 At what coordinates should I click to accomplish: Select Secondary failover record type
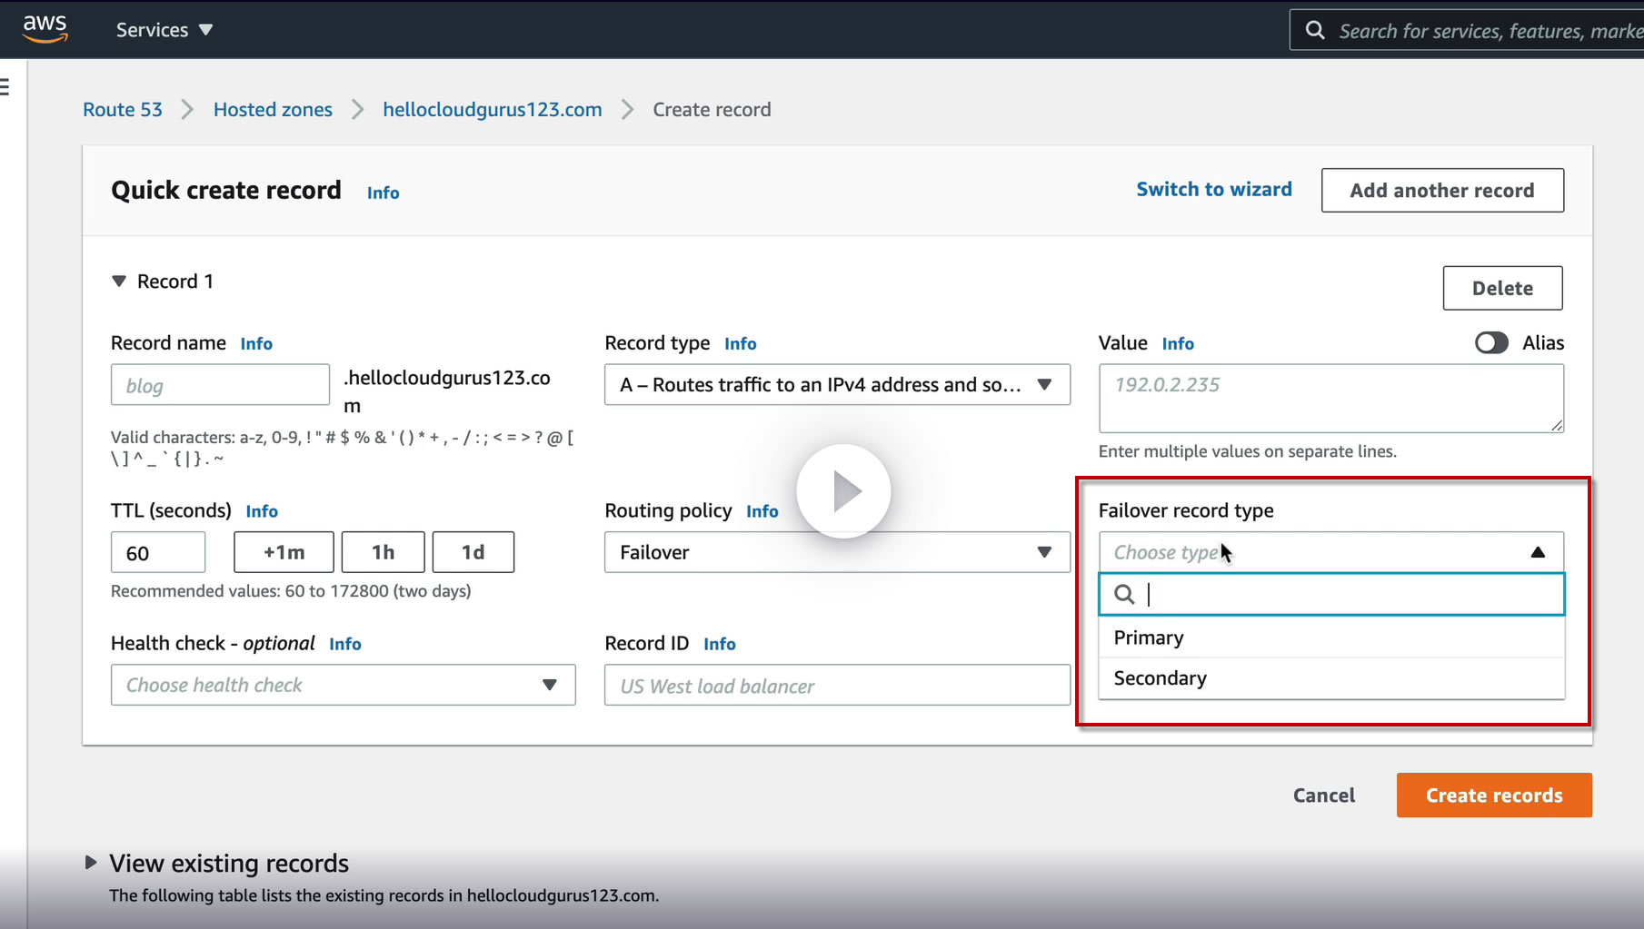tap(1331, 678)
